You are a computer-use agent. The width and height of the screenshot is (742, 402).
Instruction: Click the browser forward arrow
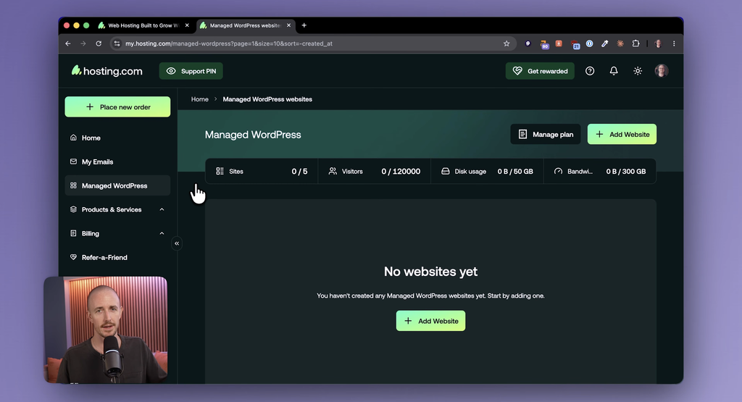pyautogui.click(x=83, y=43)
